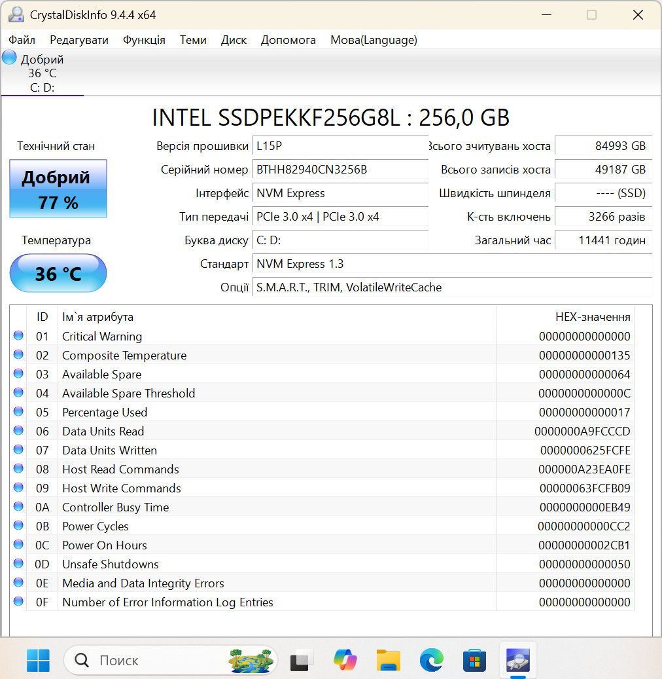This screenshot has width=662, height=679.
Task: Open the Файл menu
Action: [22, 40]
